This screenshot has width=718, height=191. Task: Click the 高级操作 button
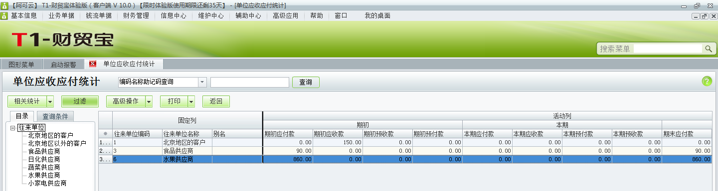pos(126,101)
